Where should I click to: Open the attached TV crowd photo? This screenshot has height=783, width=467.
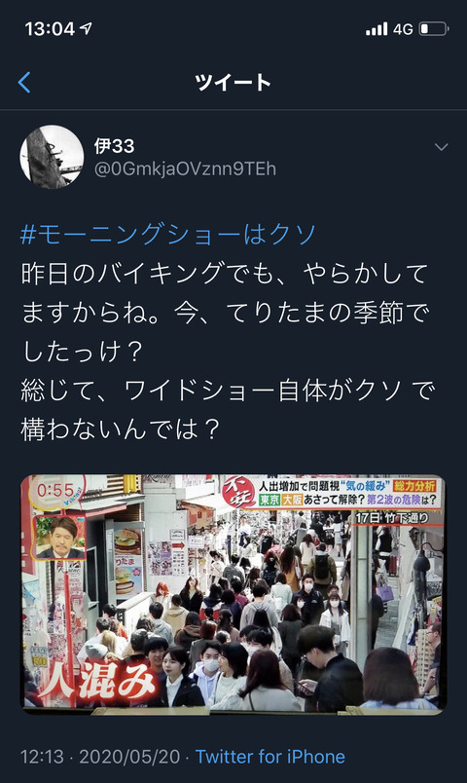point(233,593)
